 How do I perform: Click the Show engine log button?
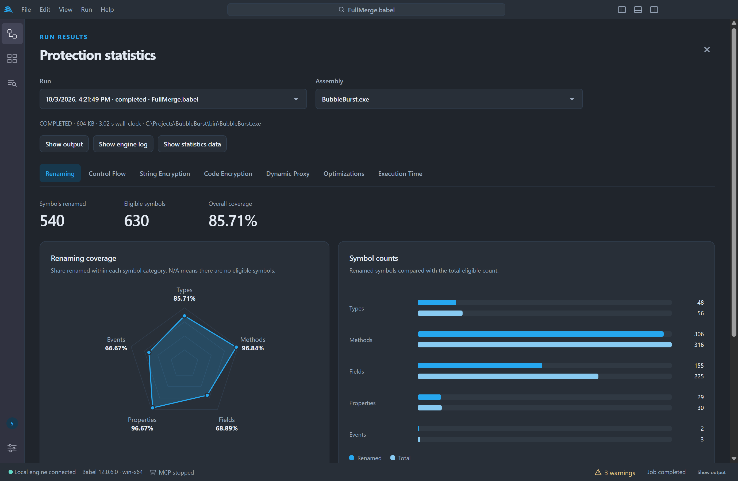(123, 144)
